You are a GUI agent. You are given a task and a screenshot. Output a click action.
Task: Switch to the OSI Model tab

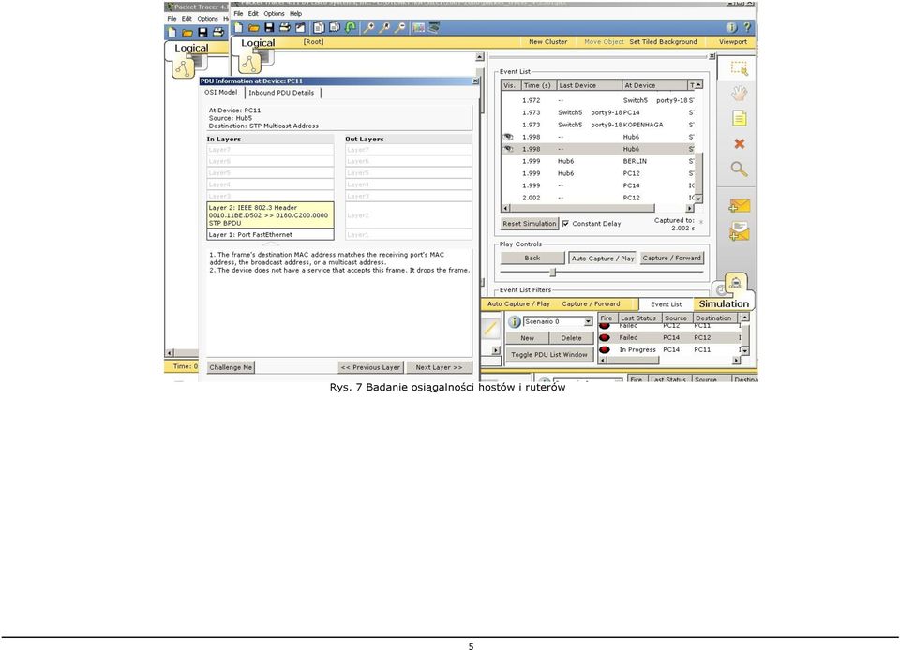tap(221, 93)
